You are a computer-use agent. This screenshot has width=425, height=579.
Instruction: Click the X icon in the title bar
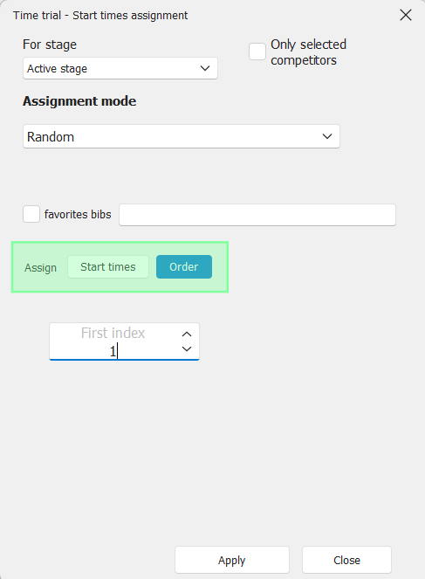pos(406,15)
